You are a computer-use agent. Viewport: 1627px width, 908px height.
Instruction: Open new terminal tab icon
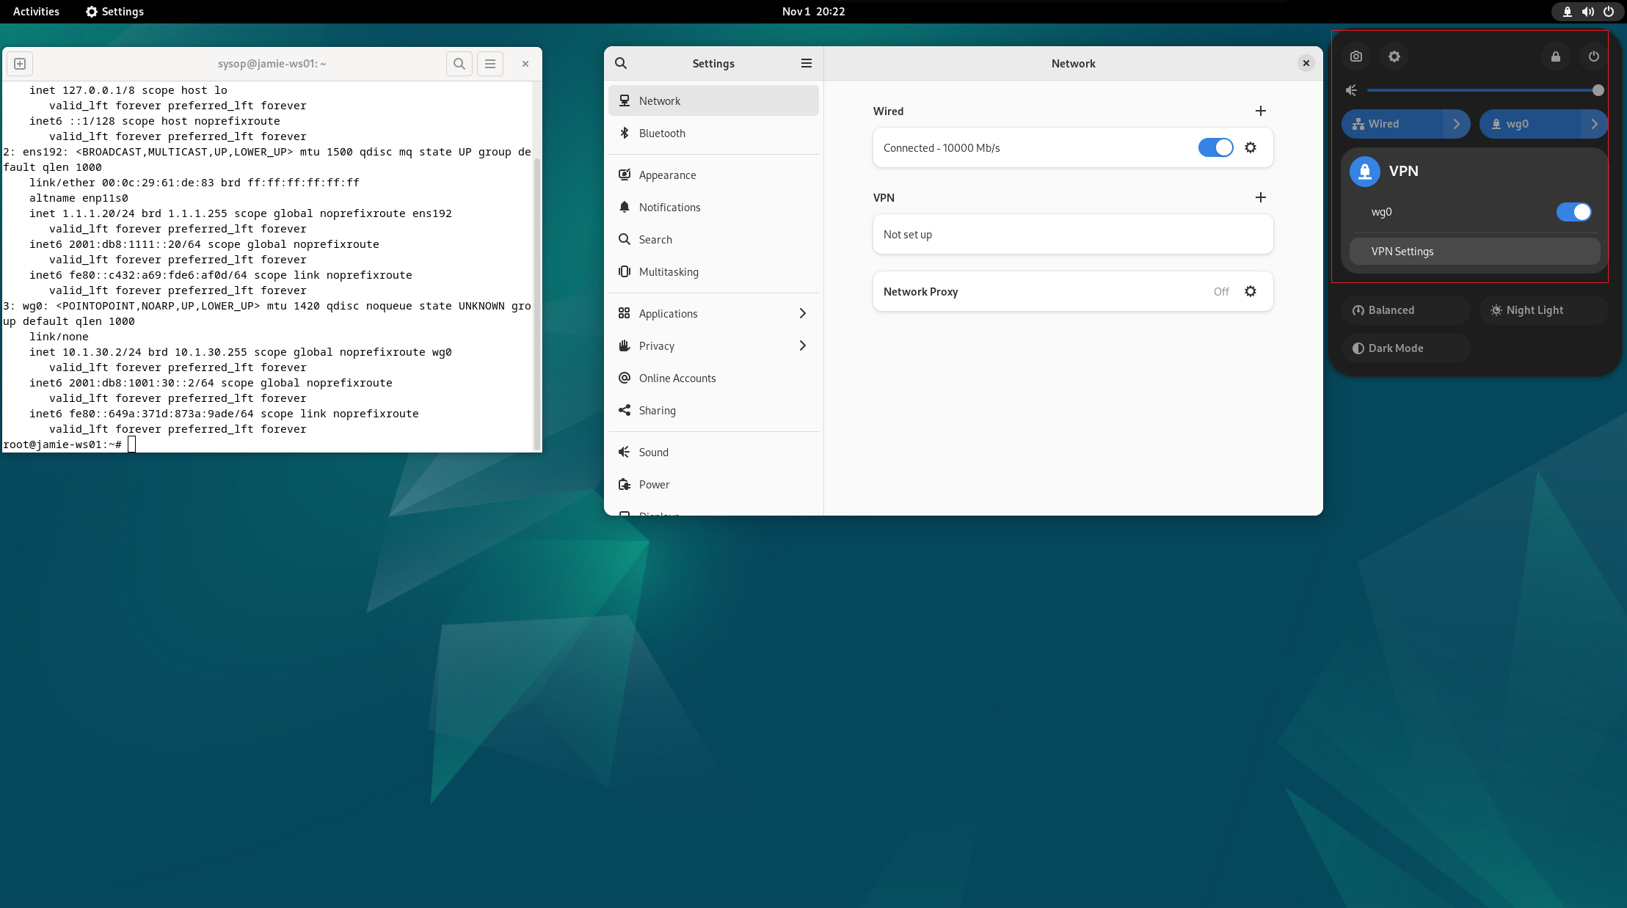(20, 64)
